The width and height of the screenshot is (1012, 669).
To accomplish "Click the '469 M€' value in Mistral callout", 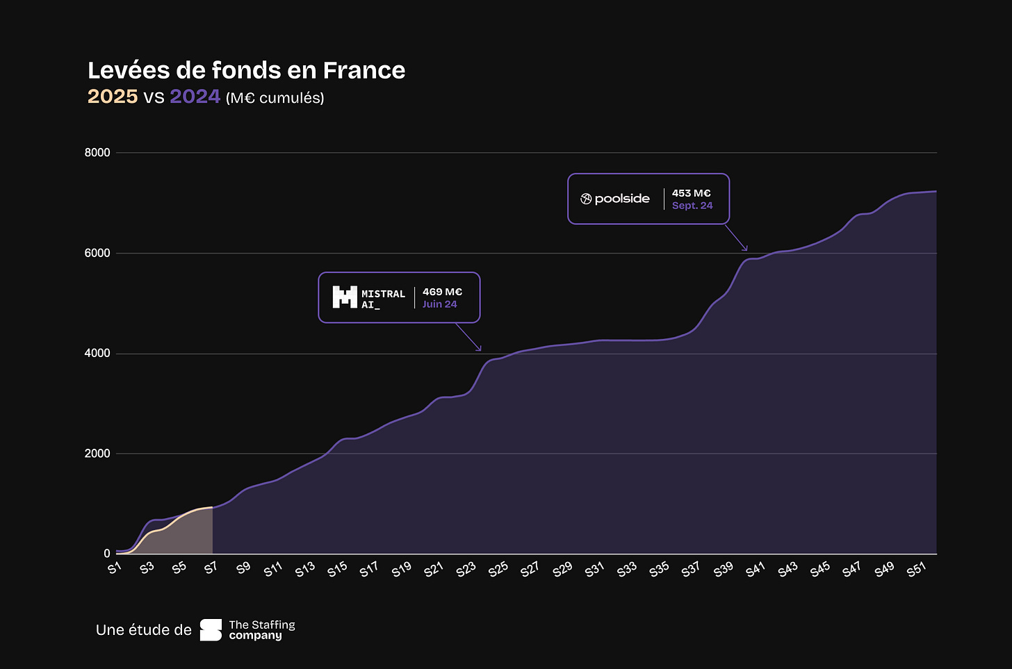I will 442,292.
